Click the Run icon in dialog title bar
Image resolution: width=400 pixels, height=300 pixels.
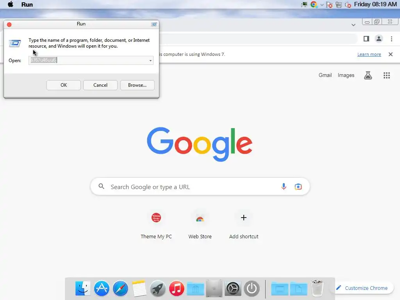154,24
